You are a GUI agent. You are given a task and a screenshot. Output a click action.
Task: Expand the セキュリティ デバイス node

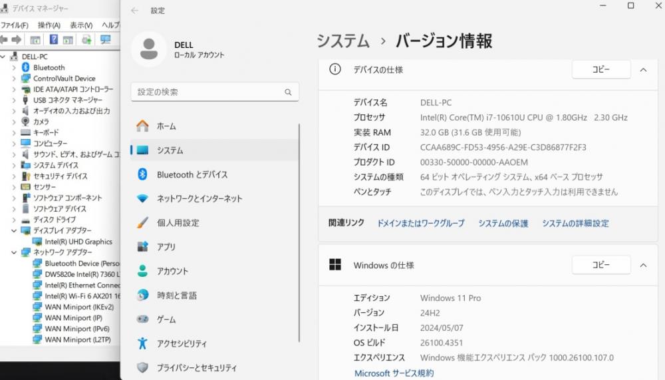pos(14,176)
